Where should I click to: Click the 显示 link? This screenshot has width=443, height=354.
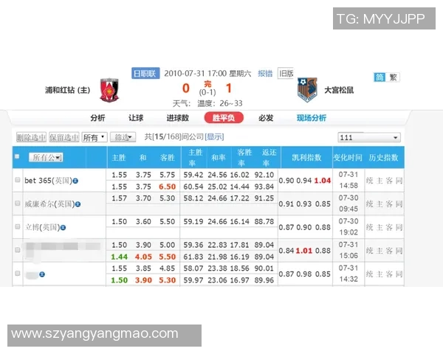(x=214, y=136)
